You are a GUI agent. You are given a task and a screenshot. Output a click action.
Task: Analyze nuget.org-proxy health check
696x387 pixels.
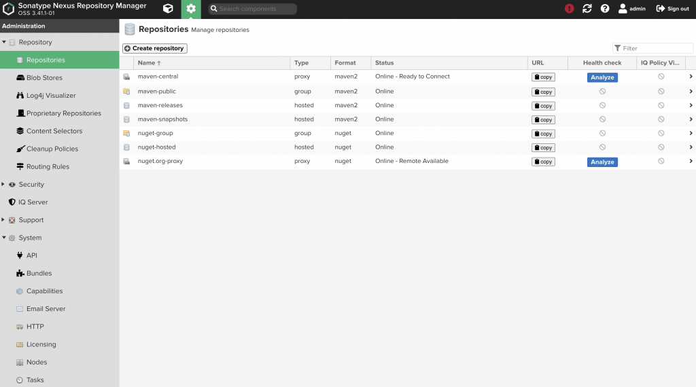click(x=602, y=162)
